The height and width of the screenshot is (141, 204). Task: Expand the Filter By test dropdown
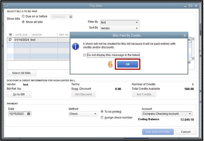click(x=137, y=22)
